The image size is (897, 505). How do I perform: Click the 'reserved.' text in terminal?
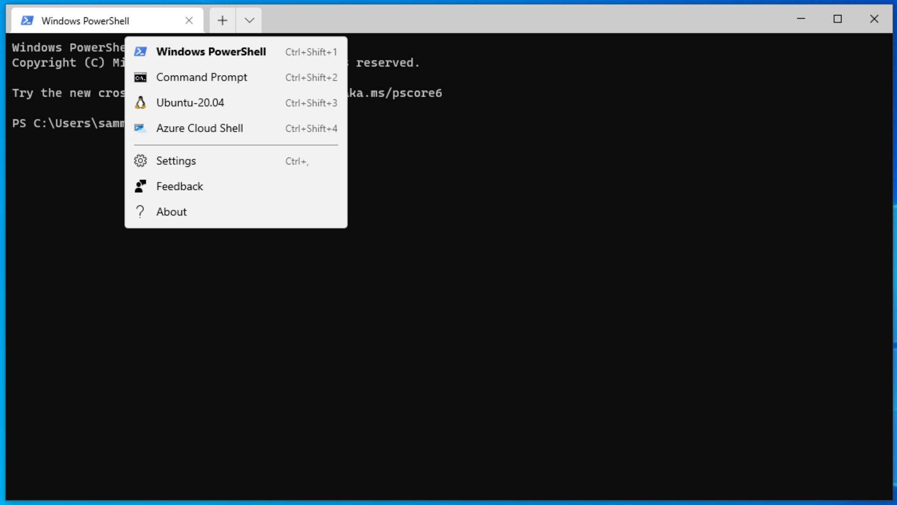pyautogui.click(x=387, y=63)
